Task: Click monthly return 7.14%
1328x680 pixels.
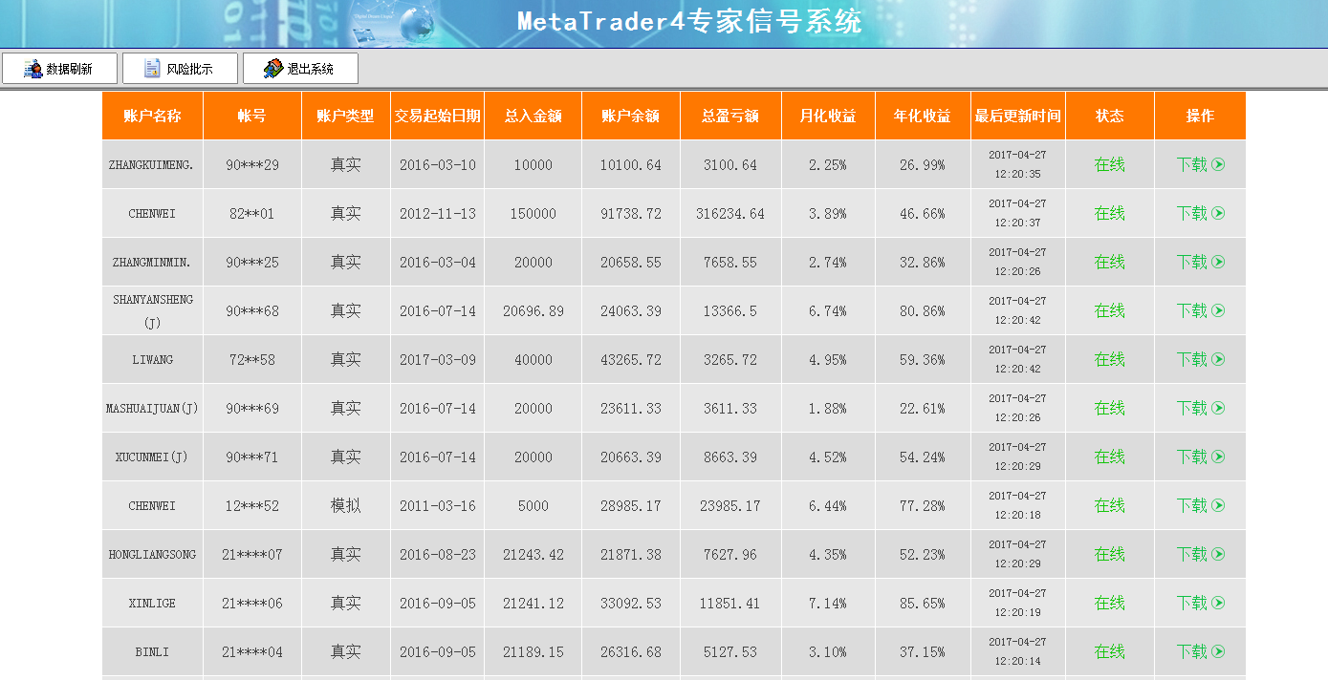Action: point(828,603)
